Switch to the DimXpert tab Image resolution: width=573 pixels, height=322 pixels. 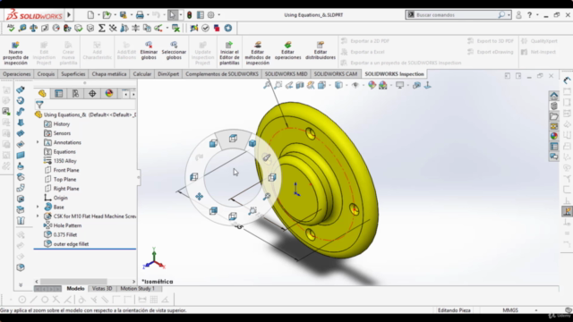point(168,73)
